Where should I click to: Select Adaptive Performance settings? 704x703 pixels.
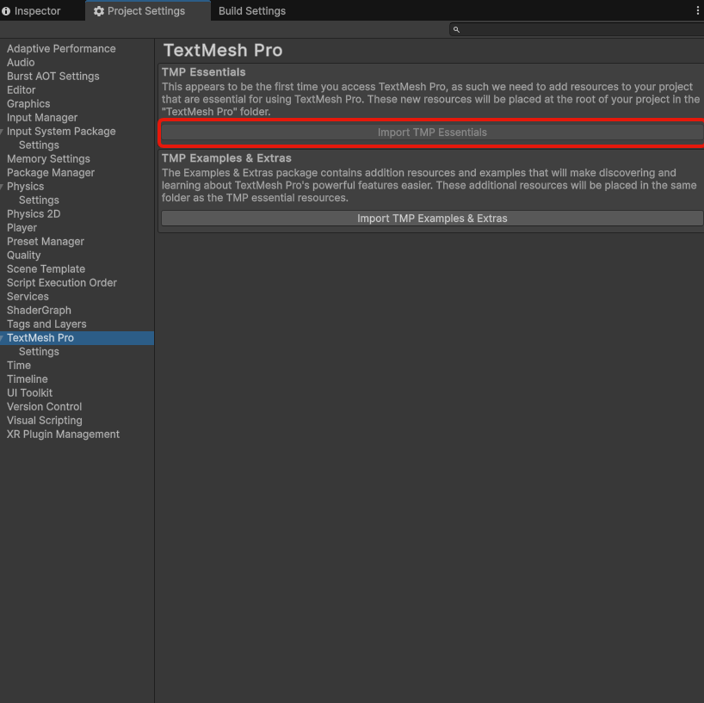[x=61, y=49]
